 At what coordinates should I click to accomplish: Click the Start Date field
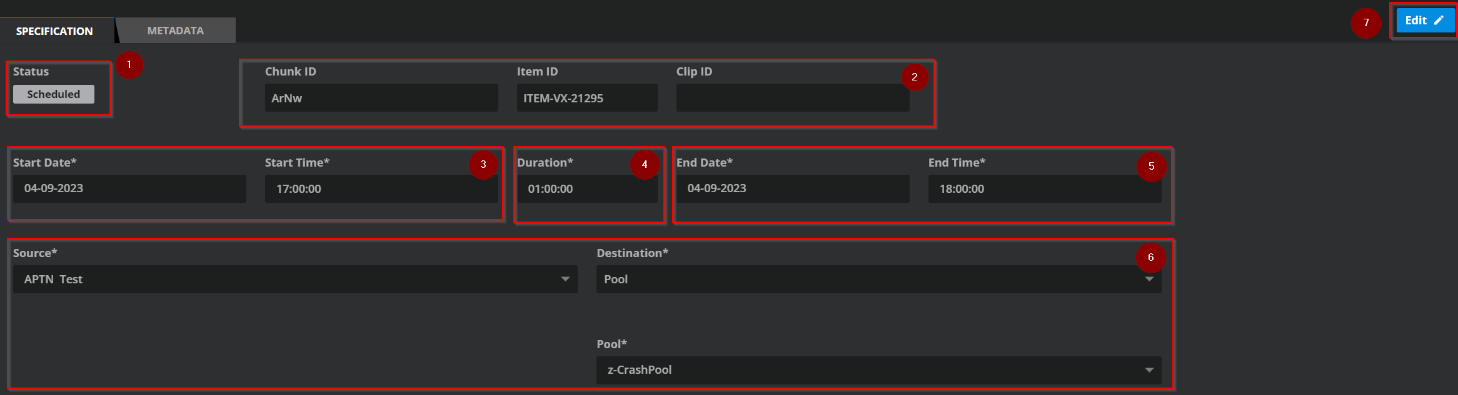click(129, 188)
